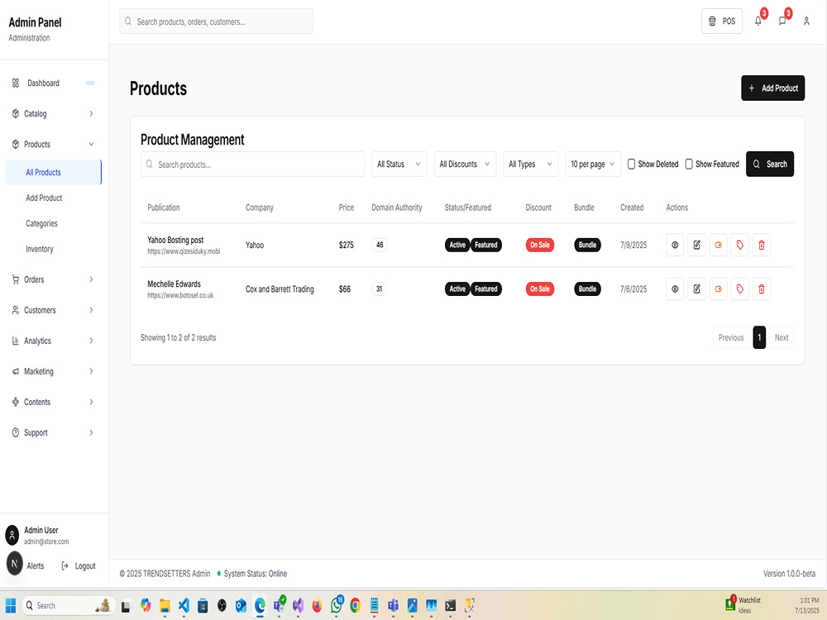Click the global search products, orders, customers field
The image size is (827, 620).
coord(216,21)
